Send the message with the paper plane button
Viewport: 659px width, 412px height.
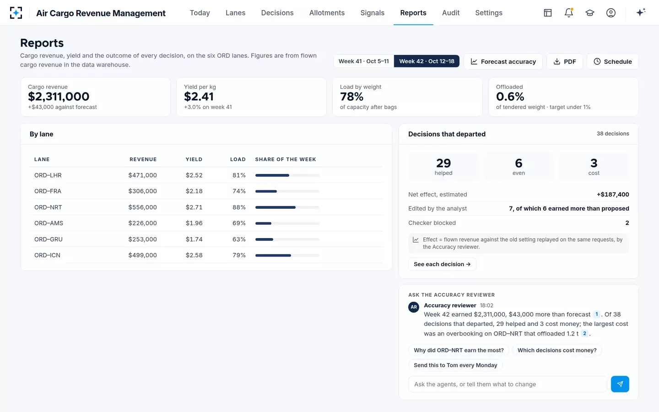pos(620,384)
